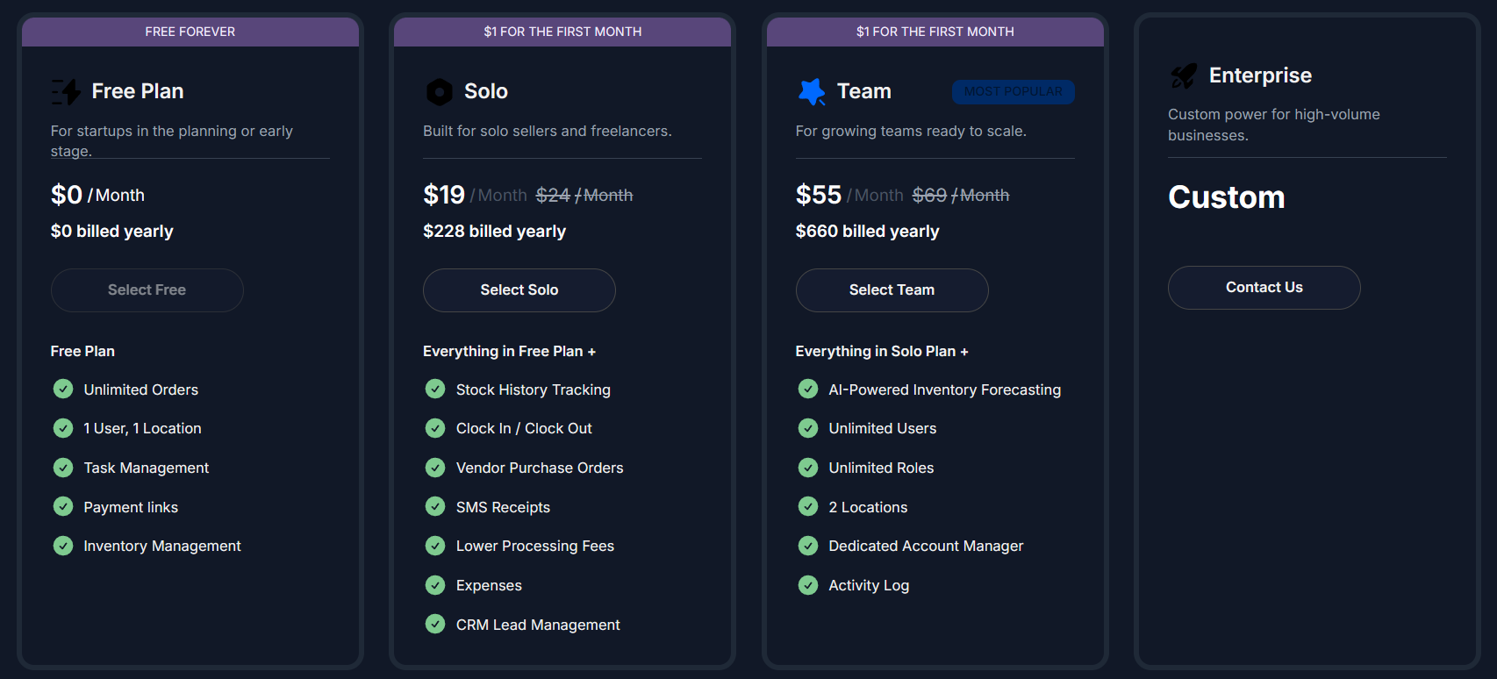Click check icon beside Inventory Management
Image resolution: width=1497 pixels, height=679 pixels.
tap(63, 546)
